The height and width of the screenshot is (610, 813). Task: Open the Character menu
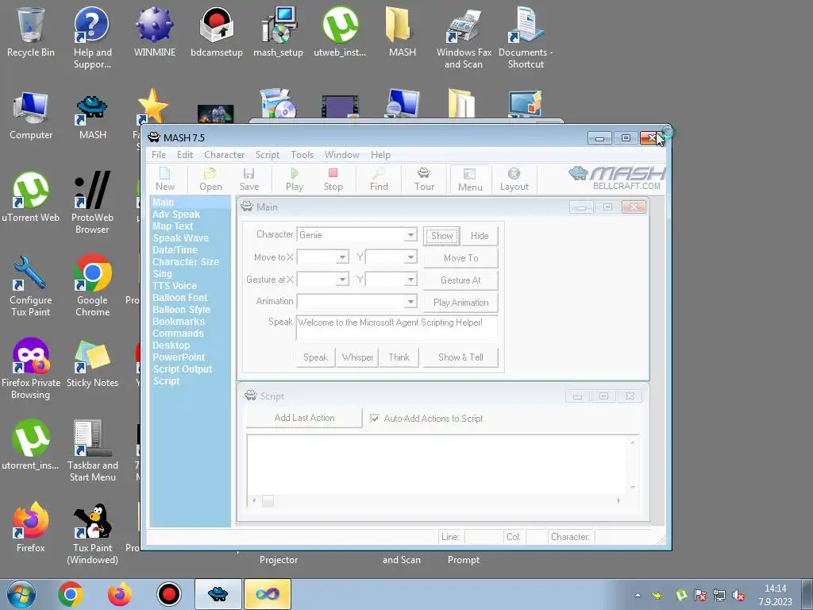224,155
